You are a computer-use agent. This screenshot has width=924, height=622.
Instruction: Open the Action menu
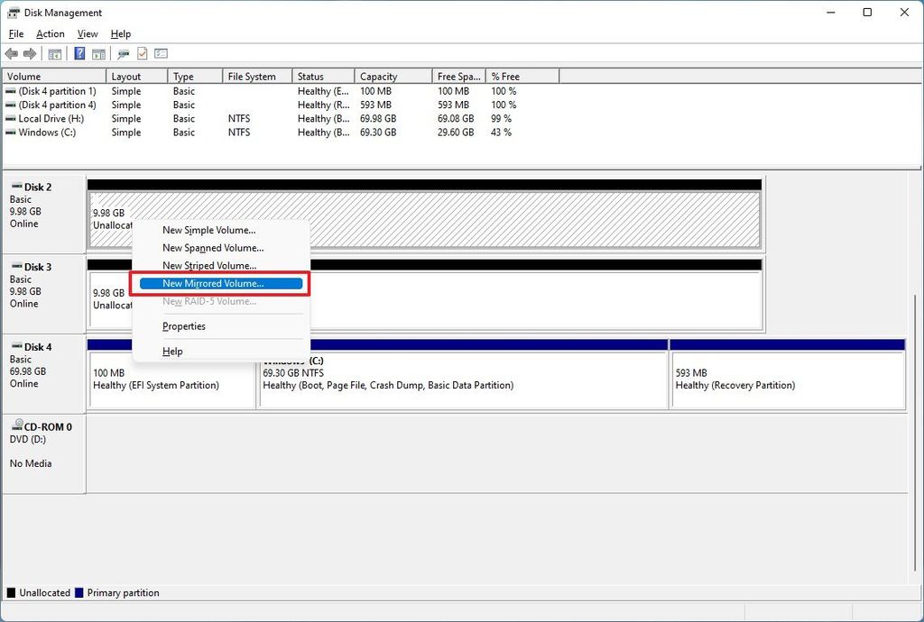click(x=50, y=33)
